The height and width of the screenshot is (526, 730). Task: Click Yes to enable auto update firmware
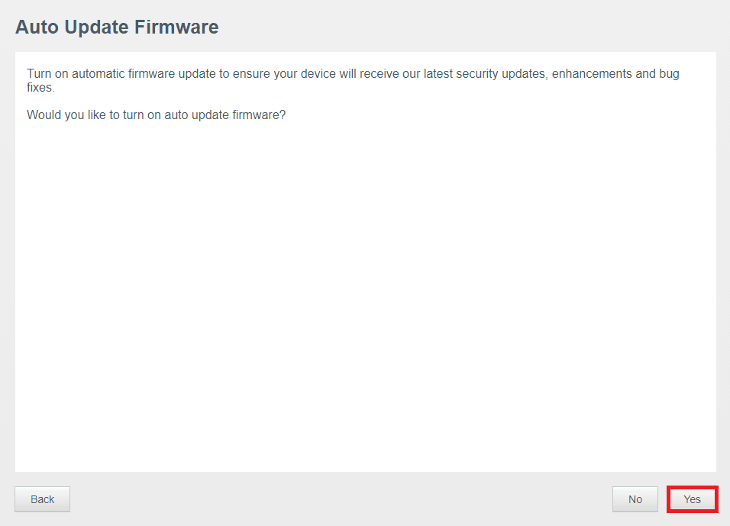pyautogui.click(x=692, y=499)
